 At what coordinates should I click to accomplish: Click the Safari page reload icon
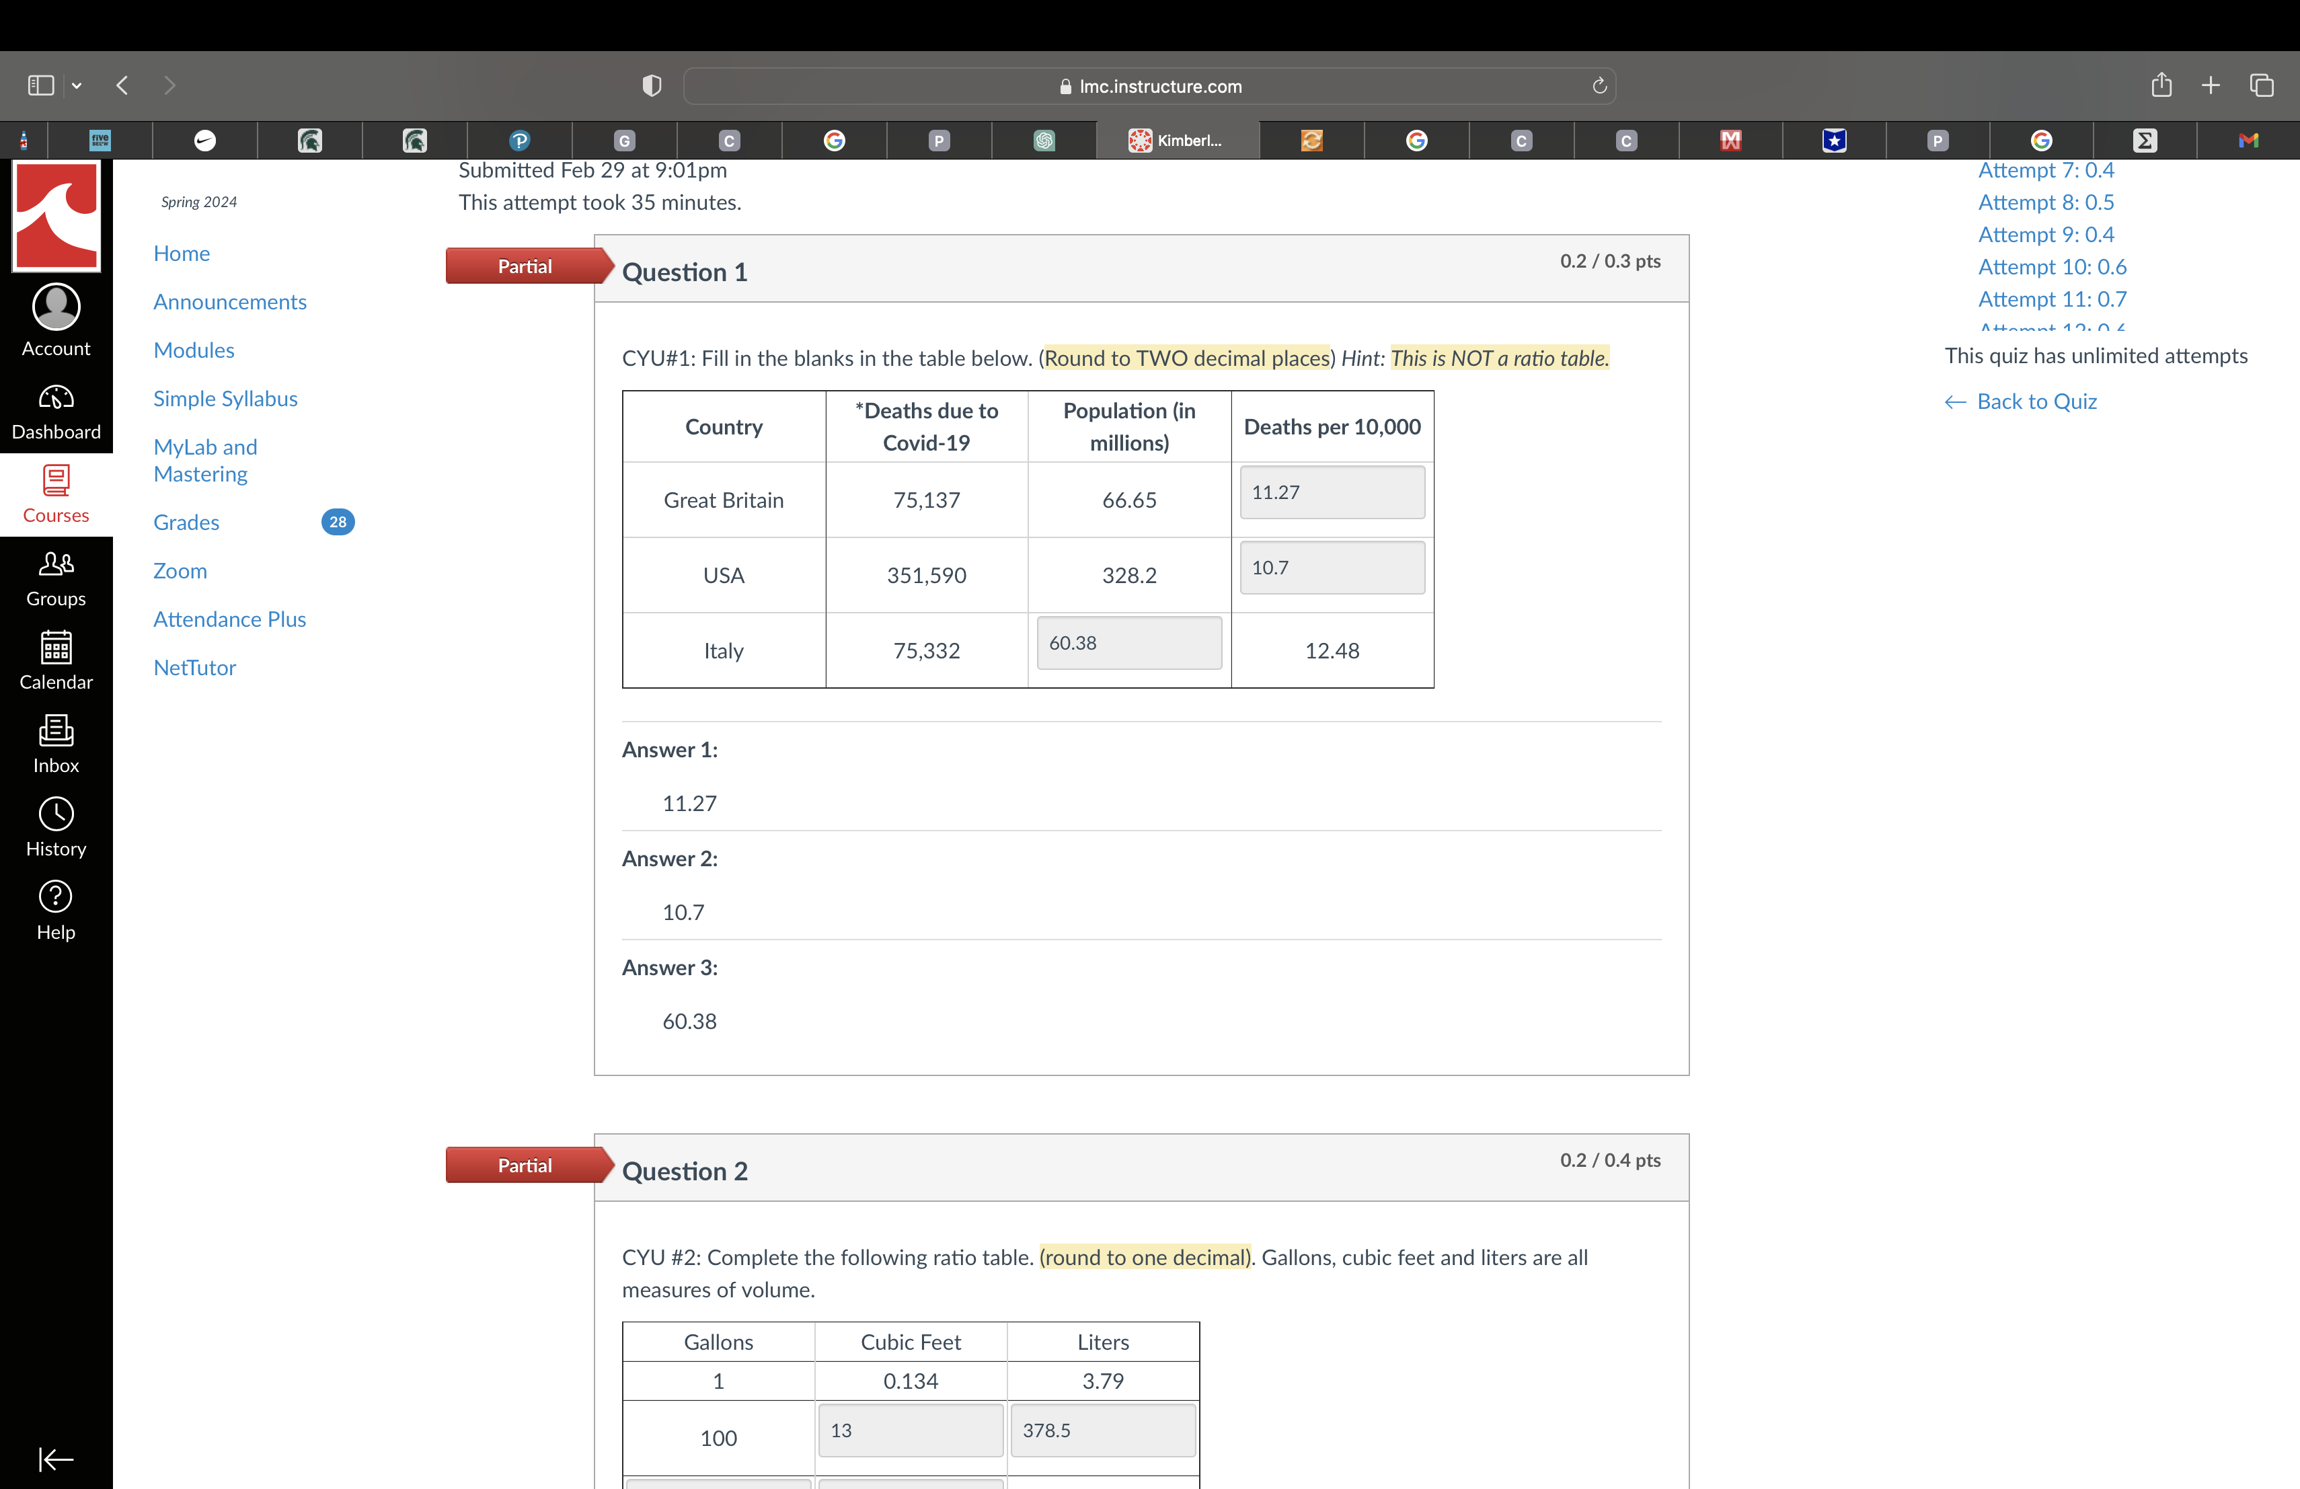[x=1599, y=86]
